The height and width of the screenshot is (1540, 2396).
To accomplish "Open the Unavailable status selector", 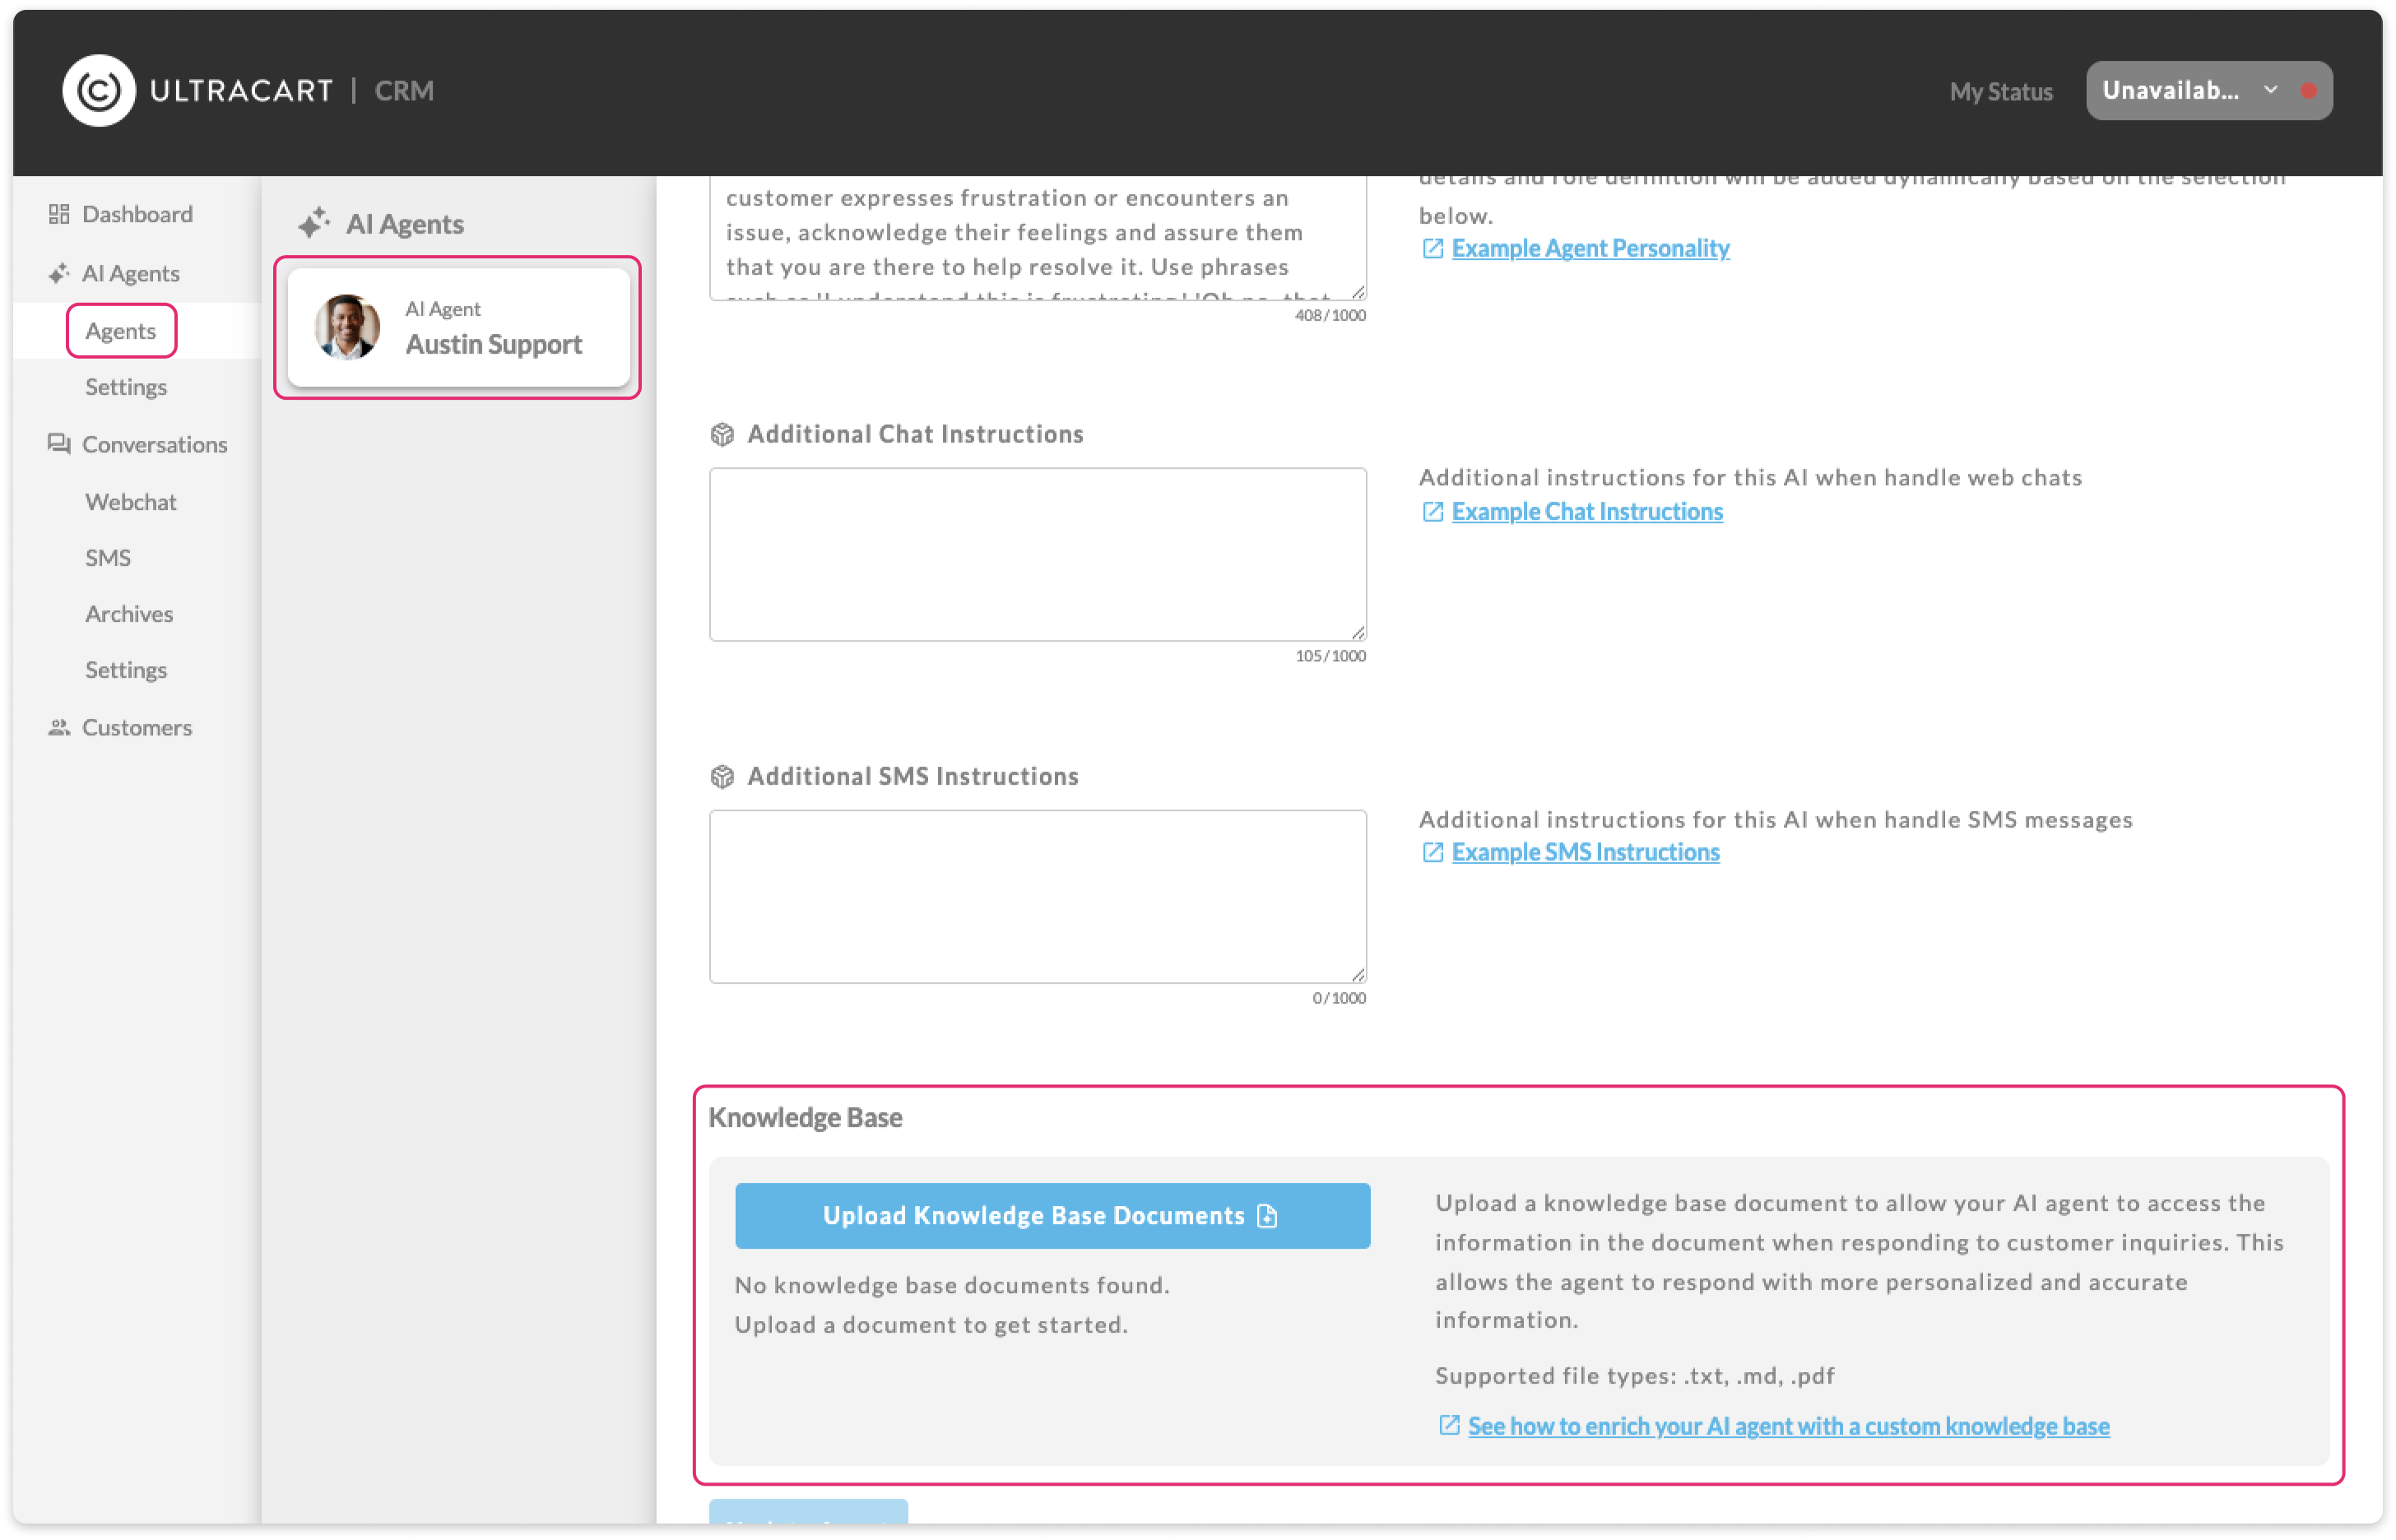I will 2209,90.
